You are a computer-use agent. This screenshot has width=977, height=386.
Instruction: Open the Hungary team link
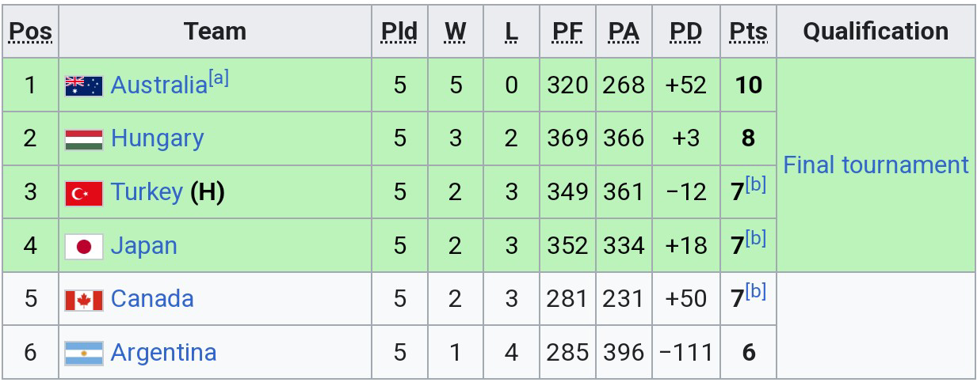coord(157,138)
